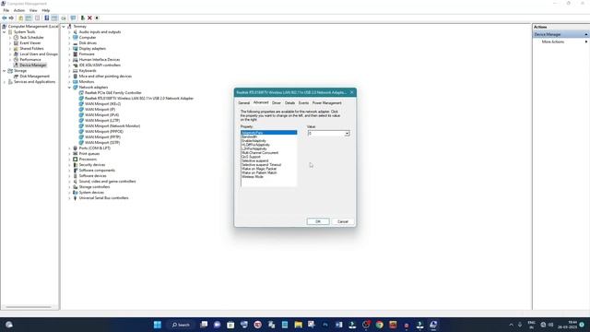Select the QoS Support property
Viewport: 590px width, 332px height.
click(251, 157)
